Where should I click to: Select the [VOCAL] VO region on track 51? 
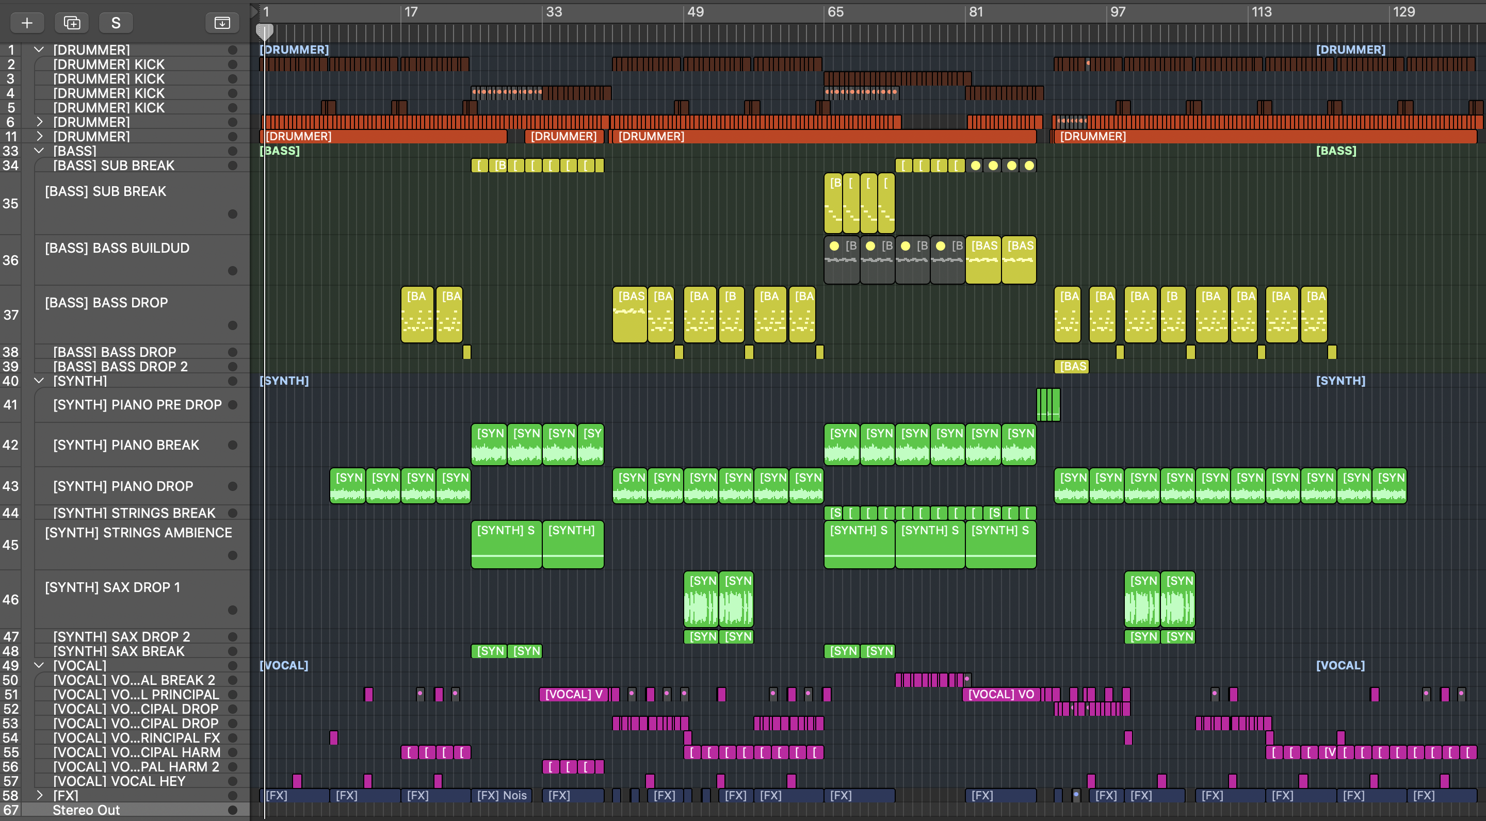1001,694
